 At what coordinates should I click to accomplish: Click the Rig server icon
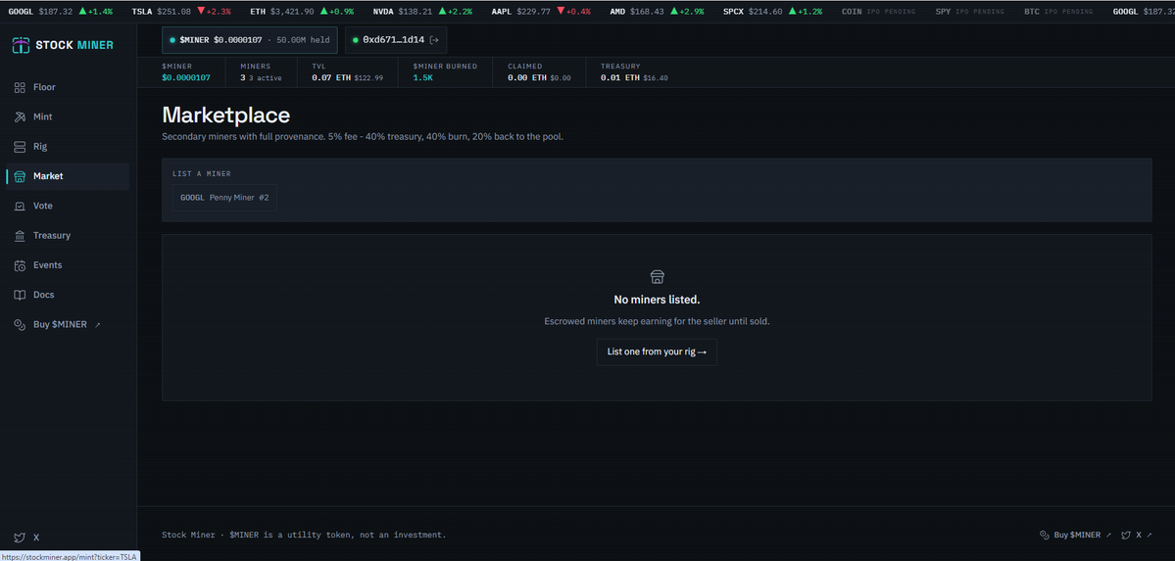21,147
